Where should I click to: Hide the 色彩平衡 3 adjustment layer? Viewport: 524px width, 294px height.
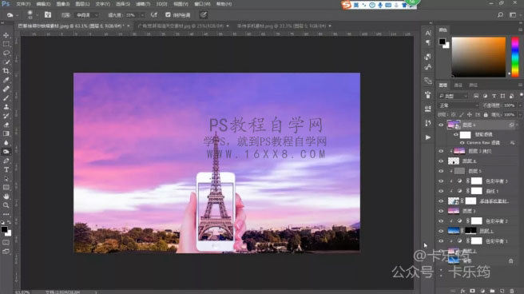point(441,181)
